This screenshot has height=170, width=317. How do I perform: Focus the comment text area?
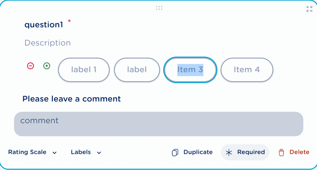tap(158, 124)
